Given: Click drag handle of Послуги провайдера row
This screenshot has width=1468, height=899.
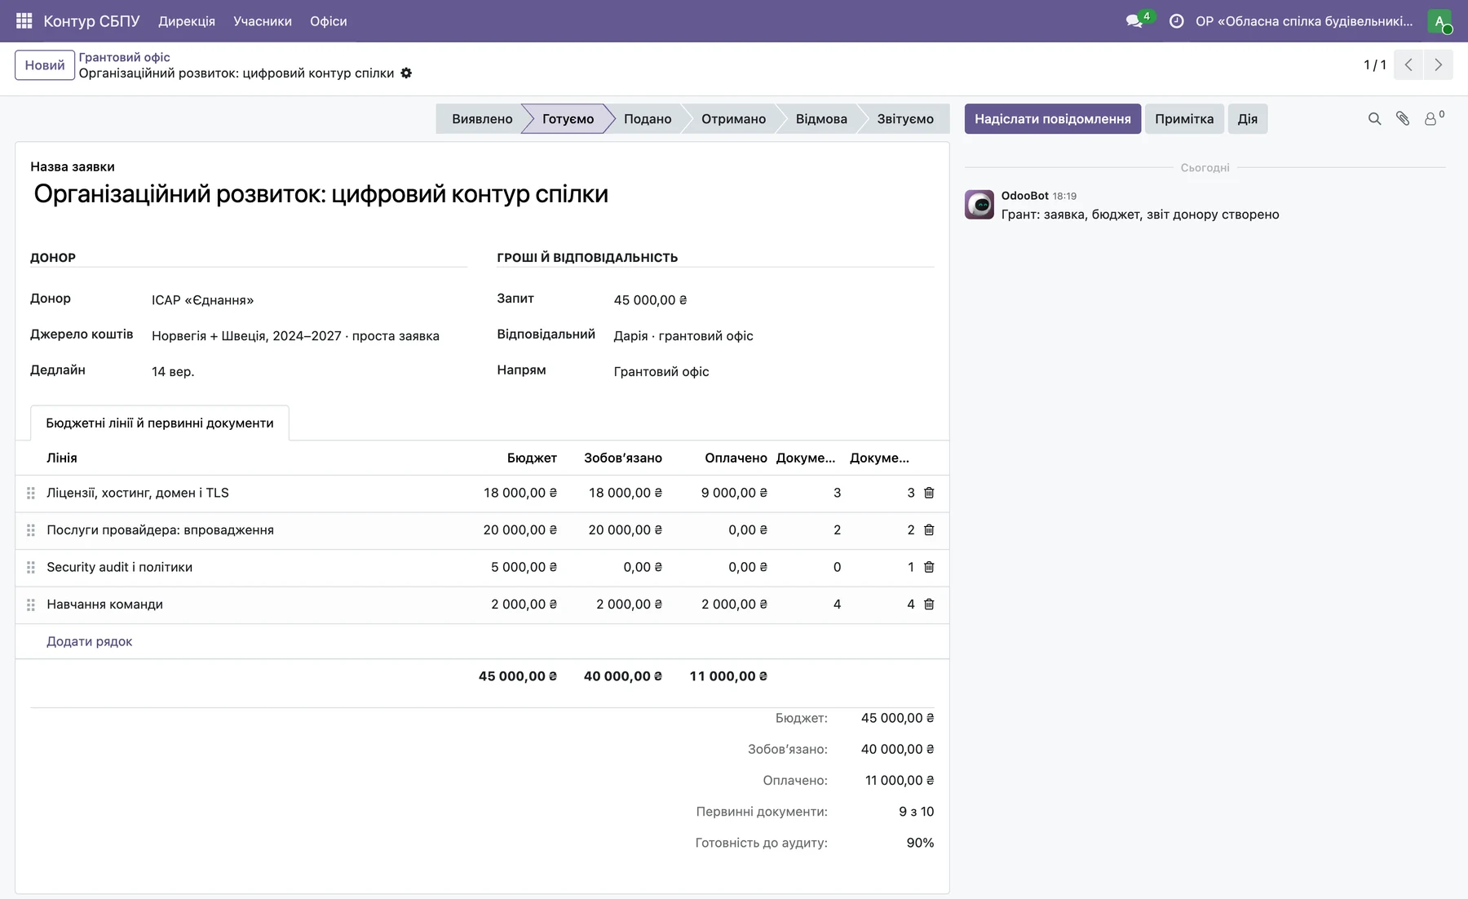Looking at the screenshot, I should (31, 530).
